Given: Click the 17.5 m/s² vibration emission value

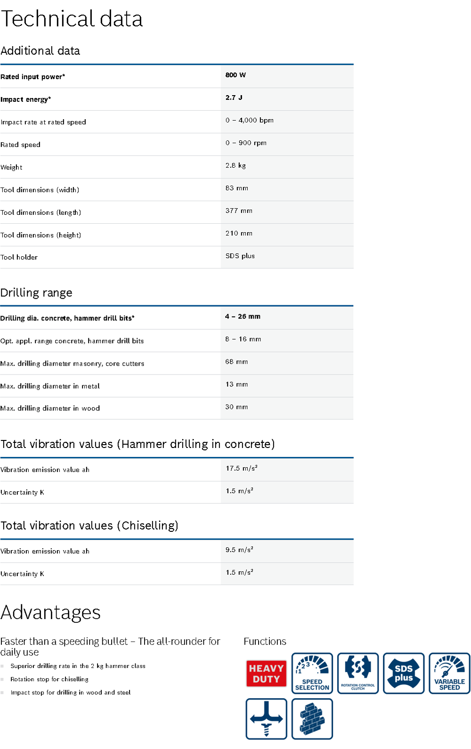Looking at the screenshot, I should pos(241,468).
